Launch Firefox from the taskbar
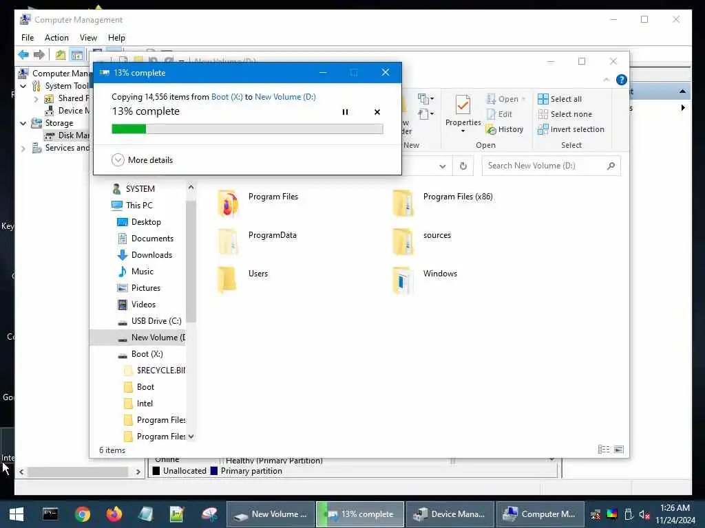The height and width of the screenshot is (528, 705). tap(114, 514)
